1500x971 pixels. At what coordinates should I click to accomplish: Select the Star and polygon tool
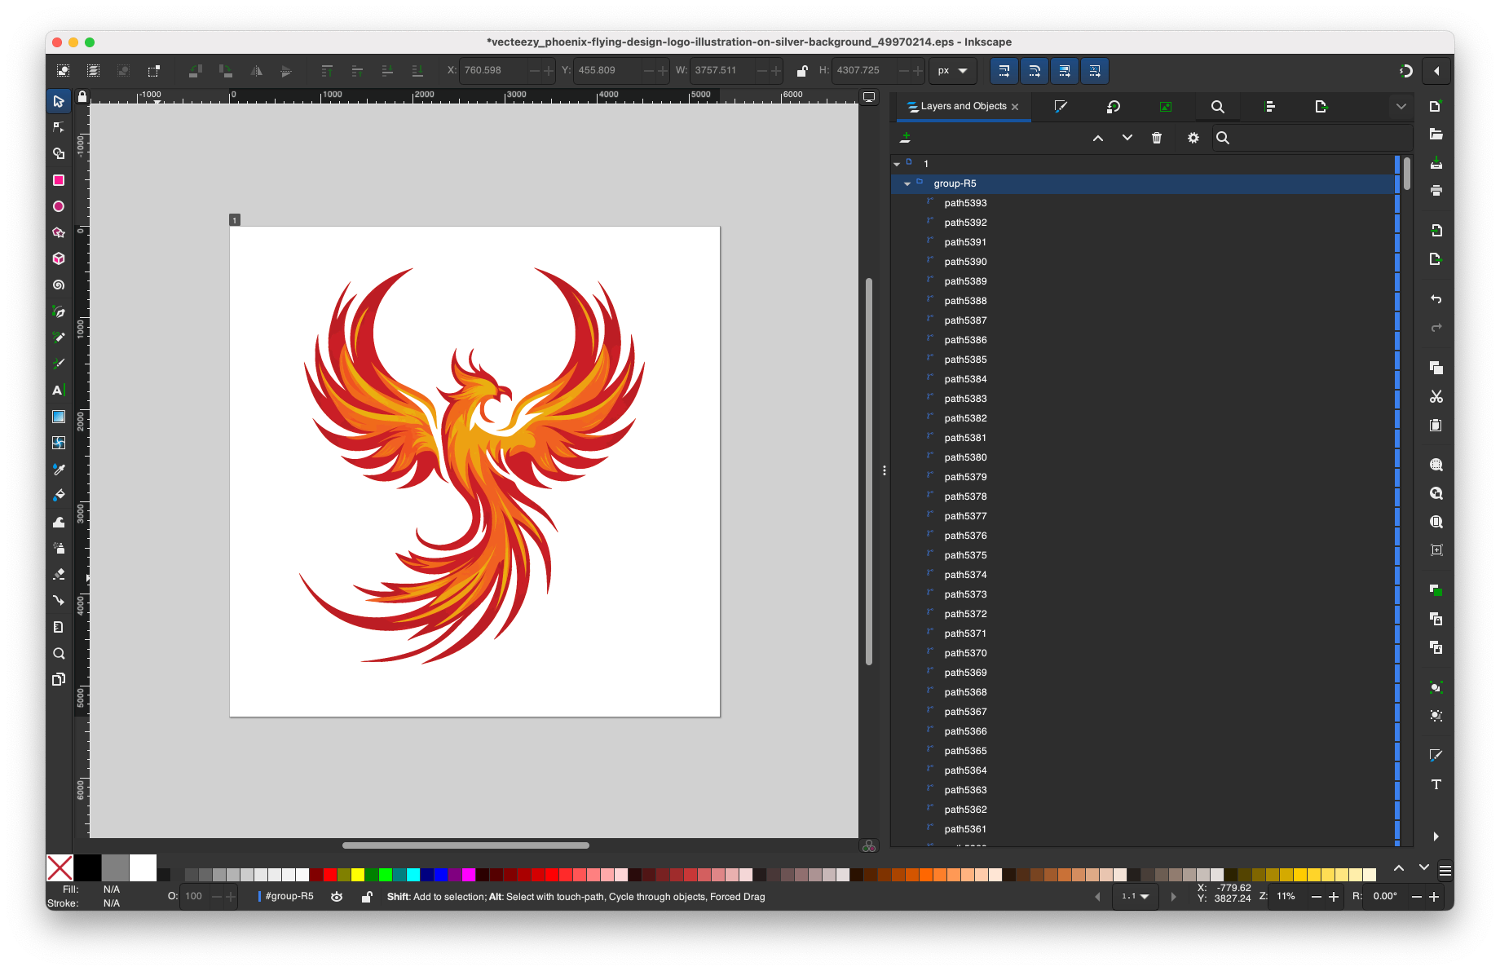click(59, 232)
